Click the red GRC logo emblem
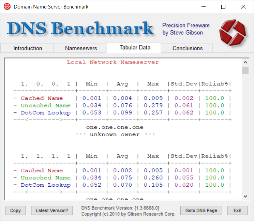 tap(233, 32)
